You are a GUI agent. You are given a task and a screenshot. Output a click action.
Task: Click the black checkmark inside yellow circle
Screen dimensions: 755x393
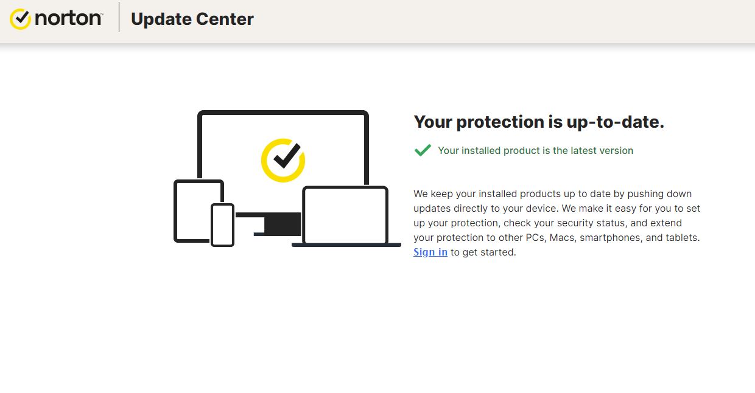286,156
